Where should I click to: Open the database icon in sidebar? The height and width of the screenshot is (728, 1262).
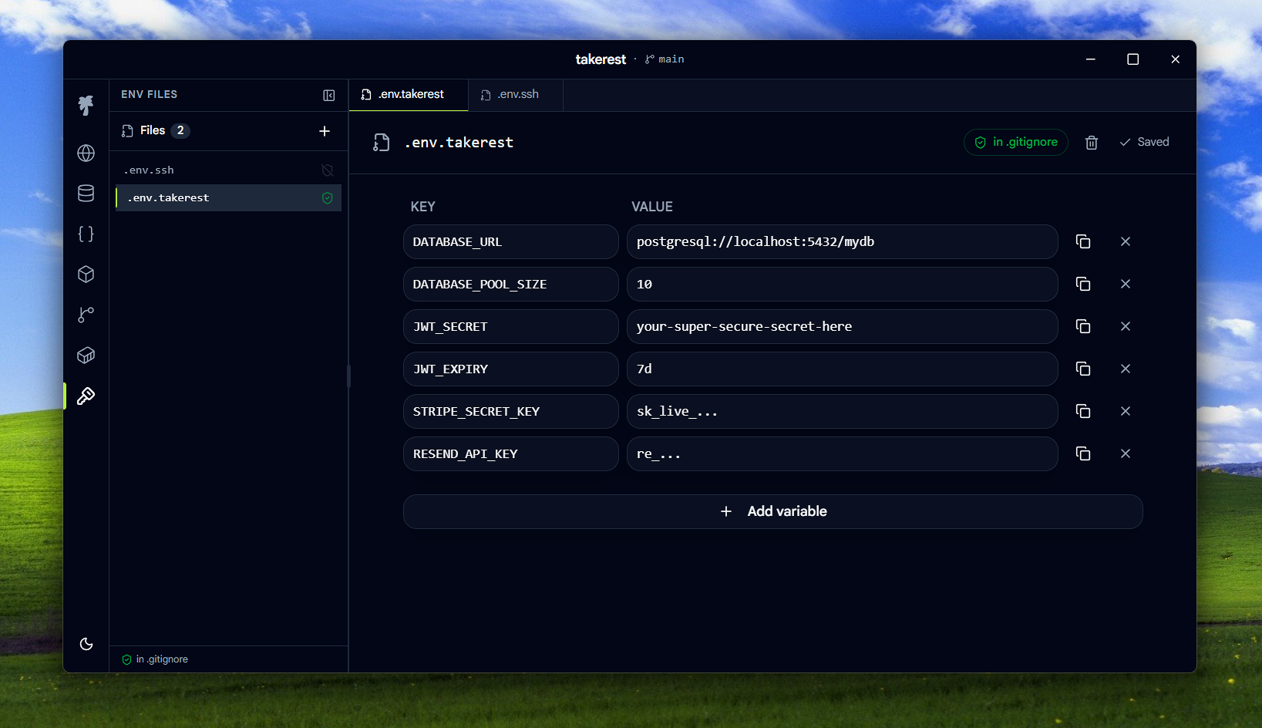coord(86,194)
